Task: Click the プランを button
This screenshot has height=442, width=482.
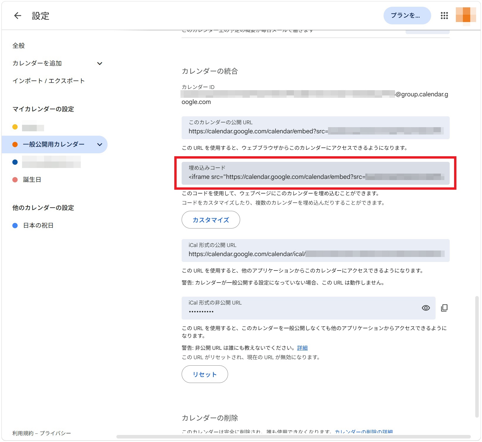Action: click(407, 15)
